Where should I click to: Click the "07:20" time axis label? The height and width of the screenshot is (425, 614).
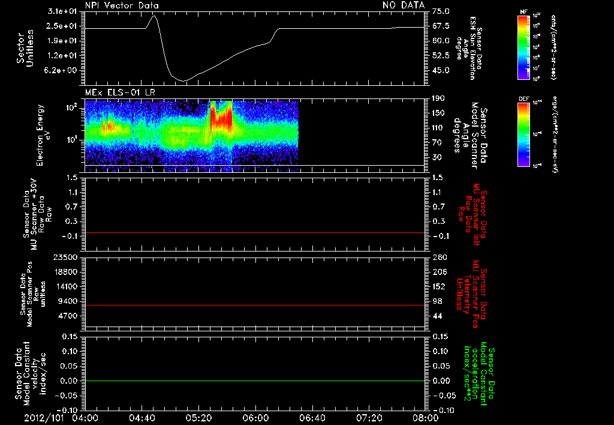pyautogui.click(x=369, y=418)
